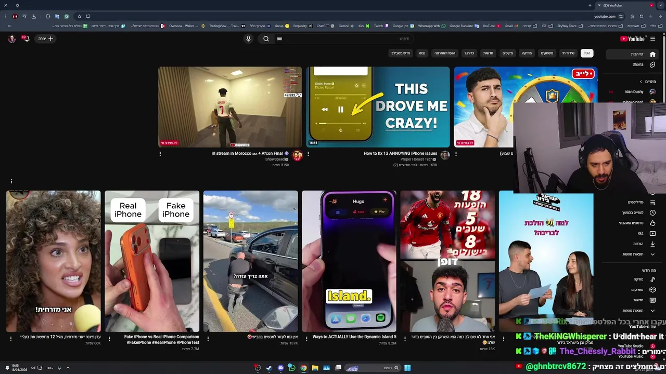This screenshot has width=666, height=374.
Task: Open IShowSpeed channel avatar under video
Action: click(x=297, y=155)
